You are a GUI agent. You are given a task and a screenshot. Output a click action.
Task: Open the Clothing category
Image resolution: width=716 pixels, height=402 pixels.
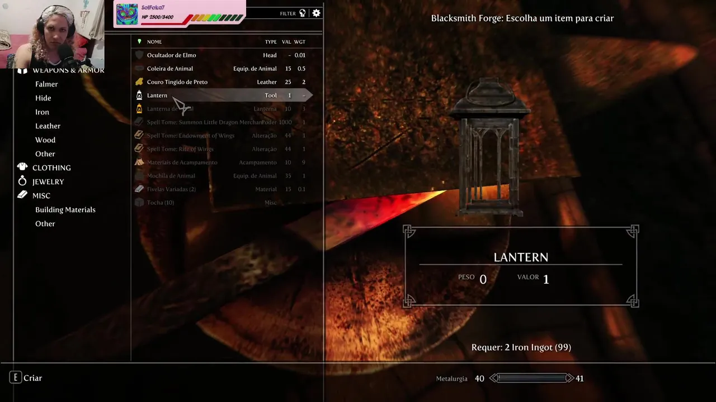(x=51, y=168)
